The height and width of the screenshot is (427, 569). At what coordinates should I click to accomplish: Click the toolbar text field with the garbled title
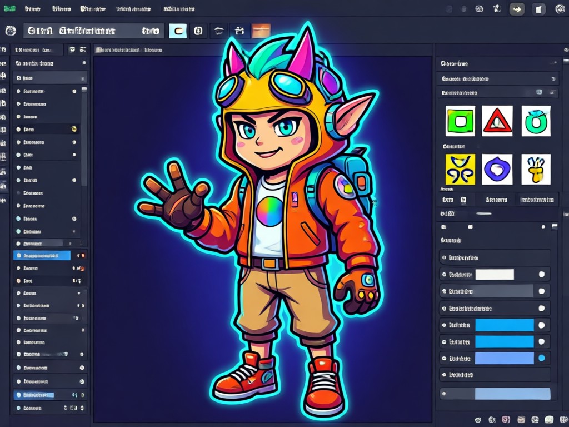pos(93,31)
